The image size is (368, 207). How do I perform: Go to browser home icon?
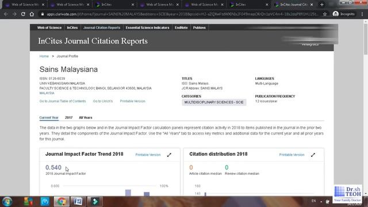[x=32, y=14]
